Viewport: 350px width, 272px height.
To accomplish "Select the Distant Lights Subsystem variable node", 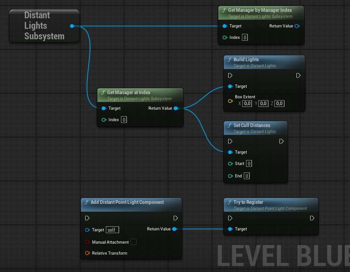I will tap(44, 26).
